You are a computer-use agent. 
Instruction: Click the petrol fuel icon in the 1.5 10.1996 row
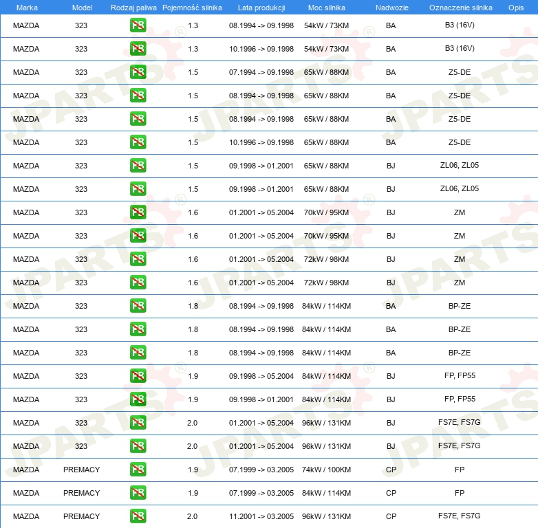coord(138,142)
